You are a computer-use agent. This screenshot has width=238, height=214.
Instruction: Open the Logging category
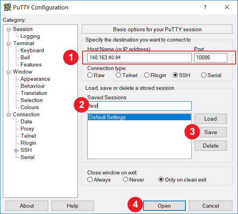pos(30,36)
